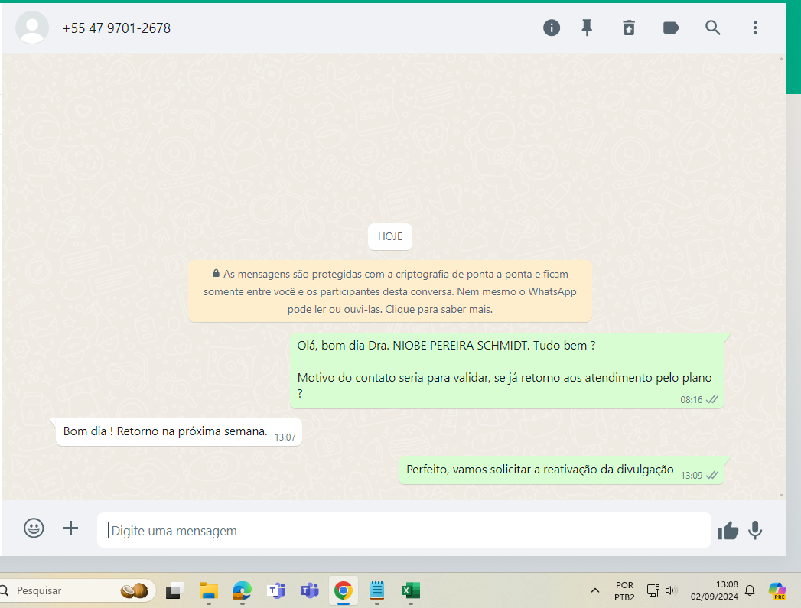
Task: Open Task View from the taskbar
Action: pos(174,590)
